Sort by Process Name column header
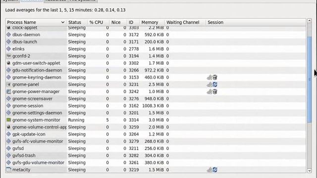This screenshot has width=317, height=178. (36, 22)
